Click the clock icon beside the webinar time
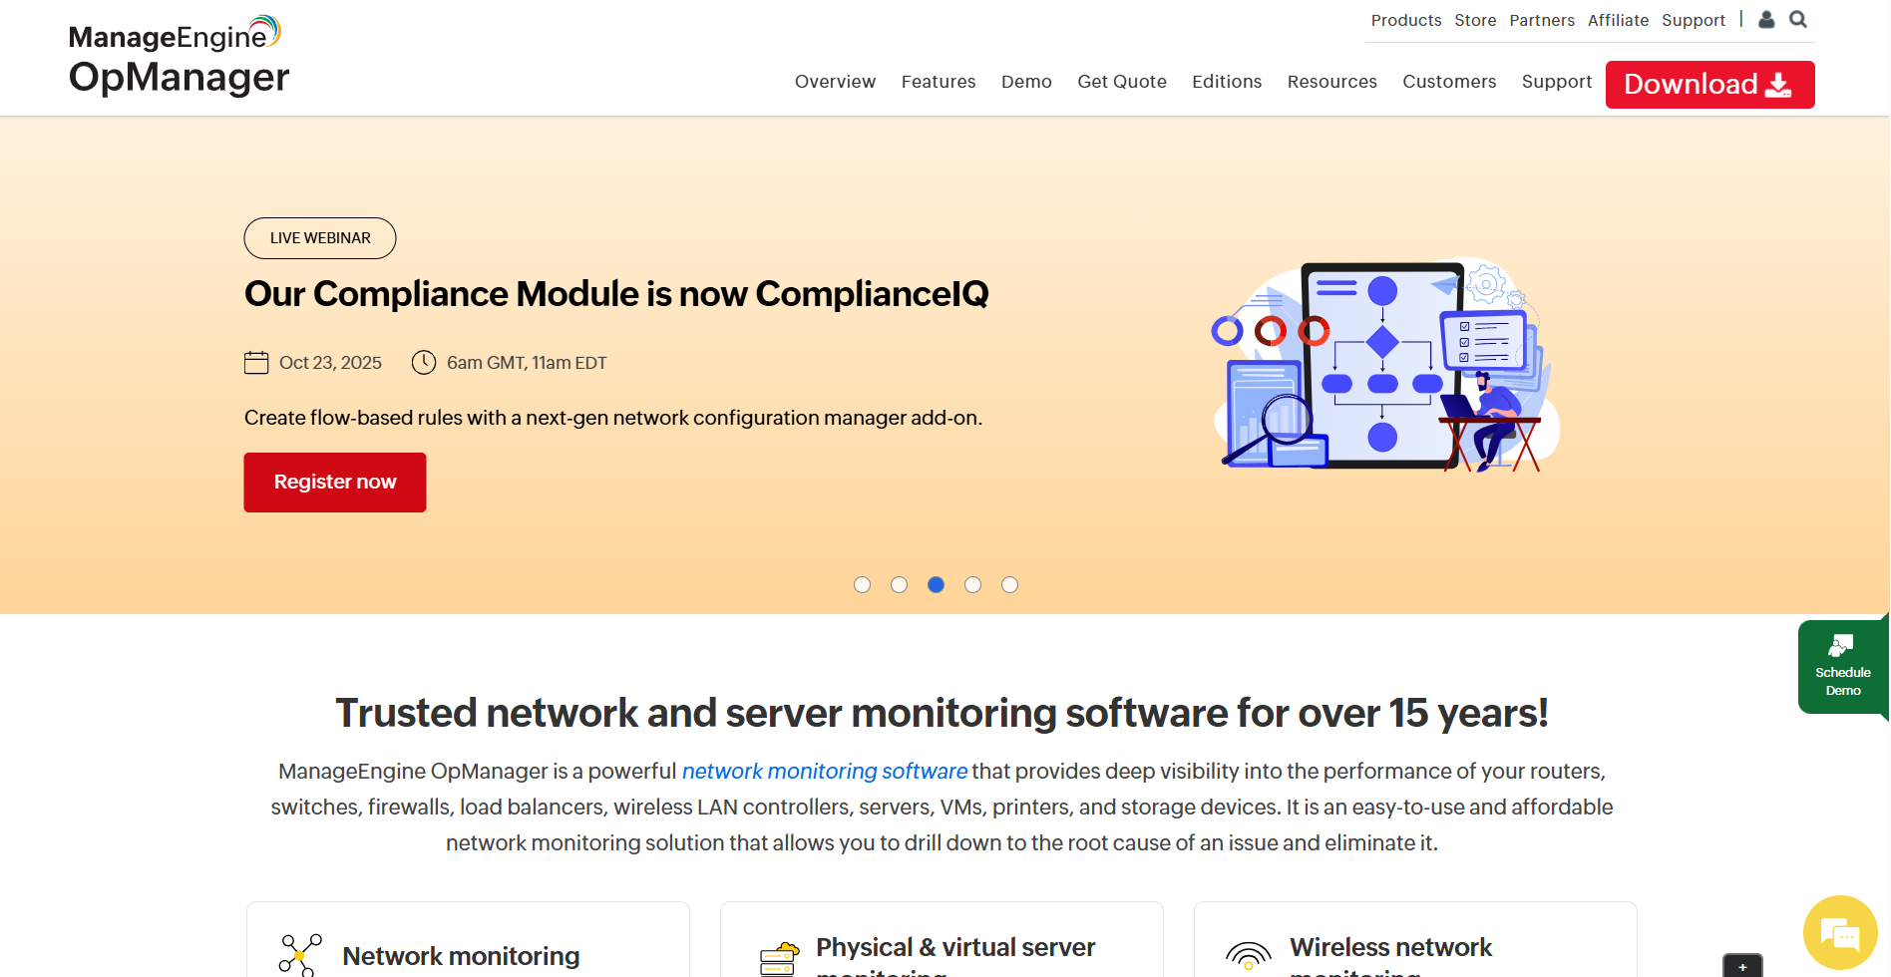The width and height of the screenshot is (1891, 977). click(424, 362)
